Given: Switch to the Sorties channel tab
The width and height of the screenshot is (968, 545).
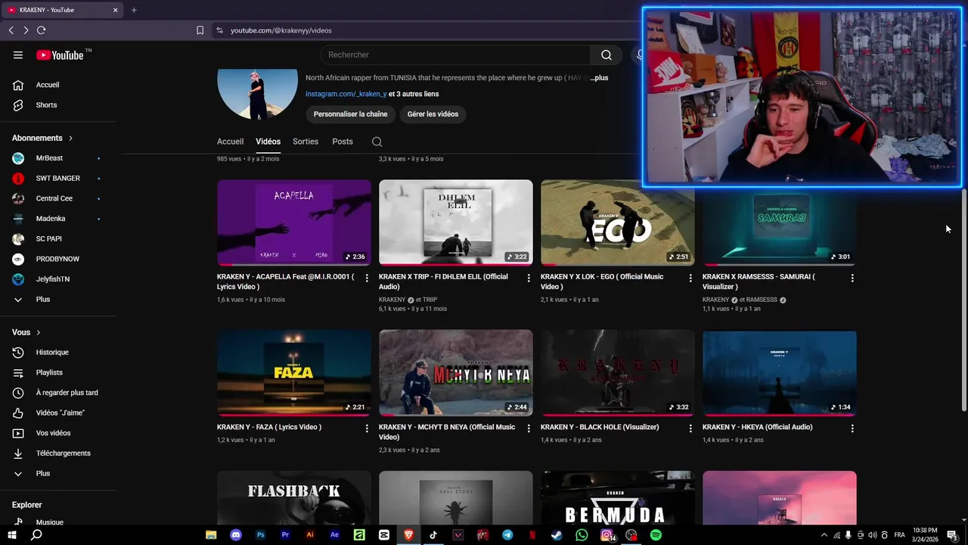Looking at the screenshot, I should click(306, 142).
